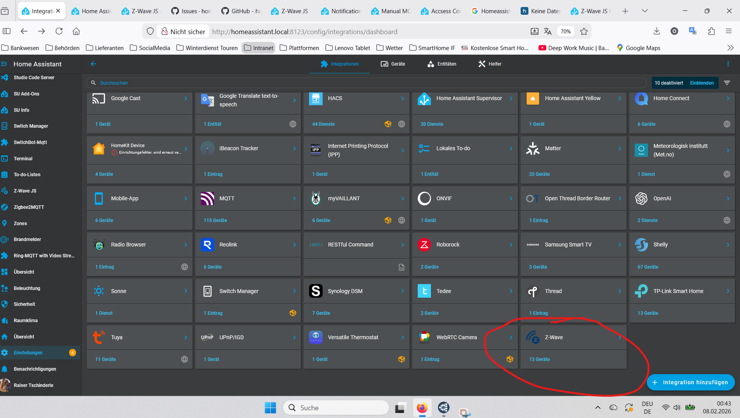Click the Windows taskbar Suche box

click(x=336, y=408)
